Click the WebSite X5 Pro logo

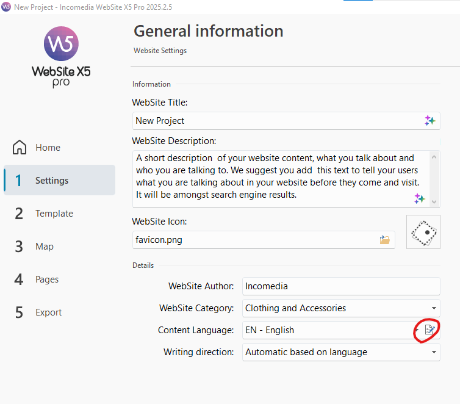coord(61,57)
